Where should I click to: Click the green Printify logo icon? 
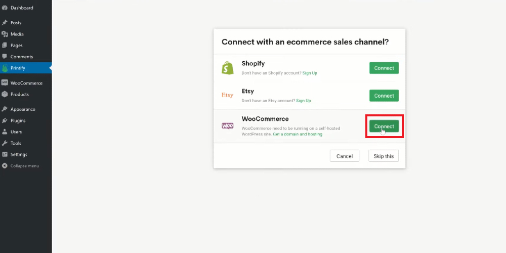5,68
